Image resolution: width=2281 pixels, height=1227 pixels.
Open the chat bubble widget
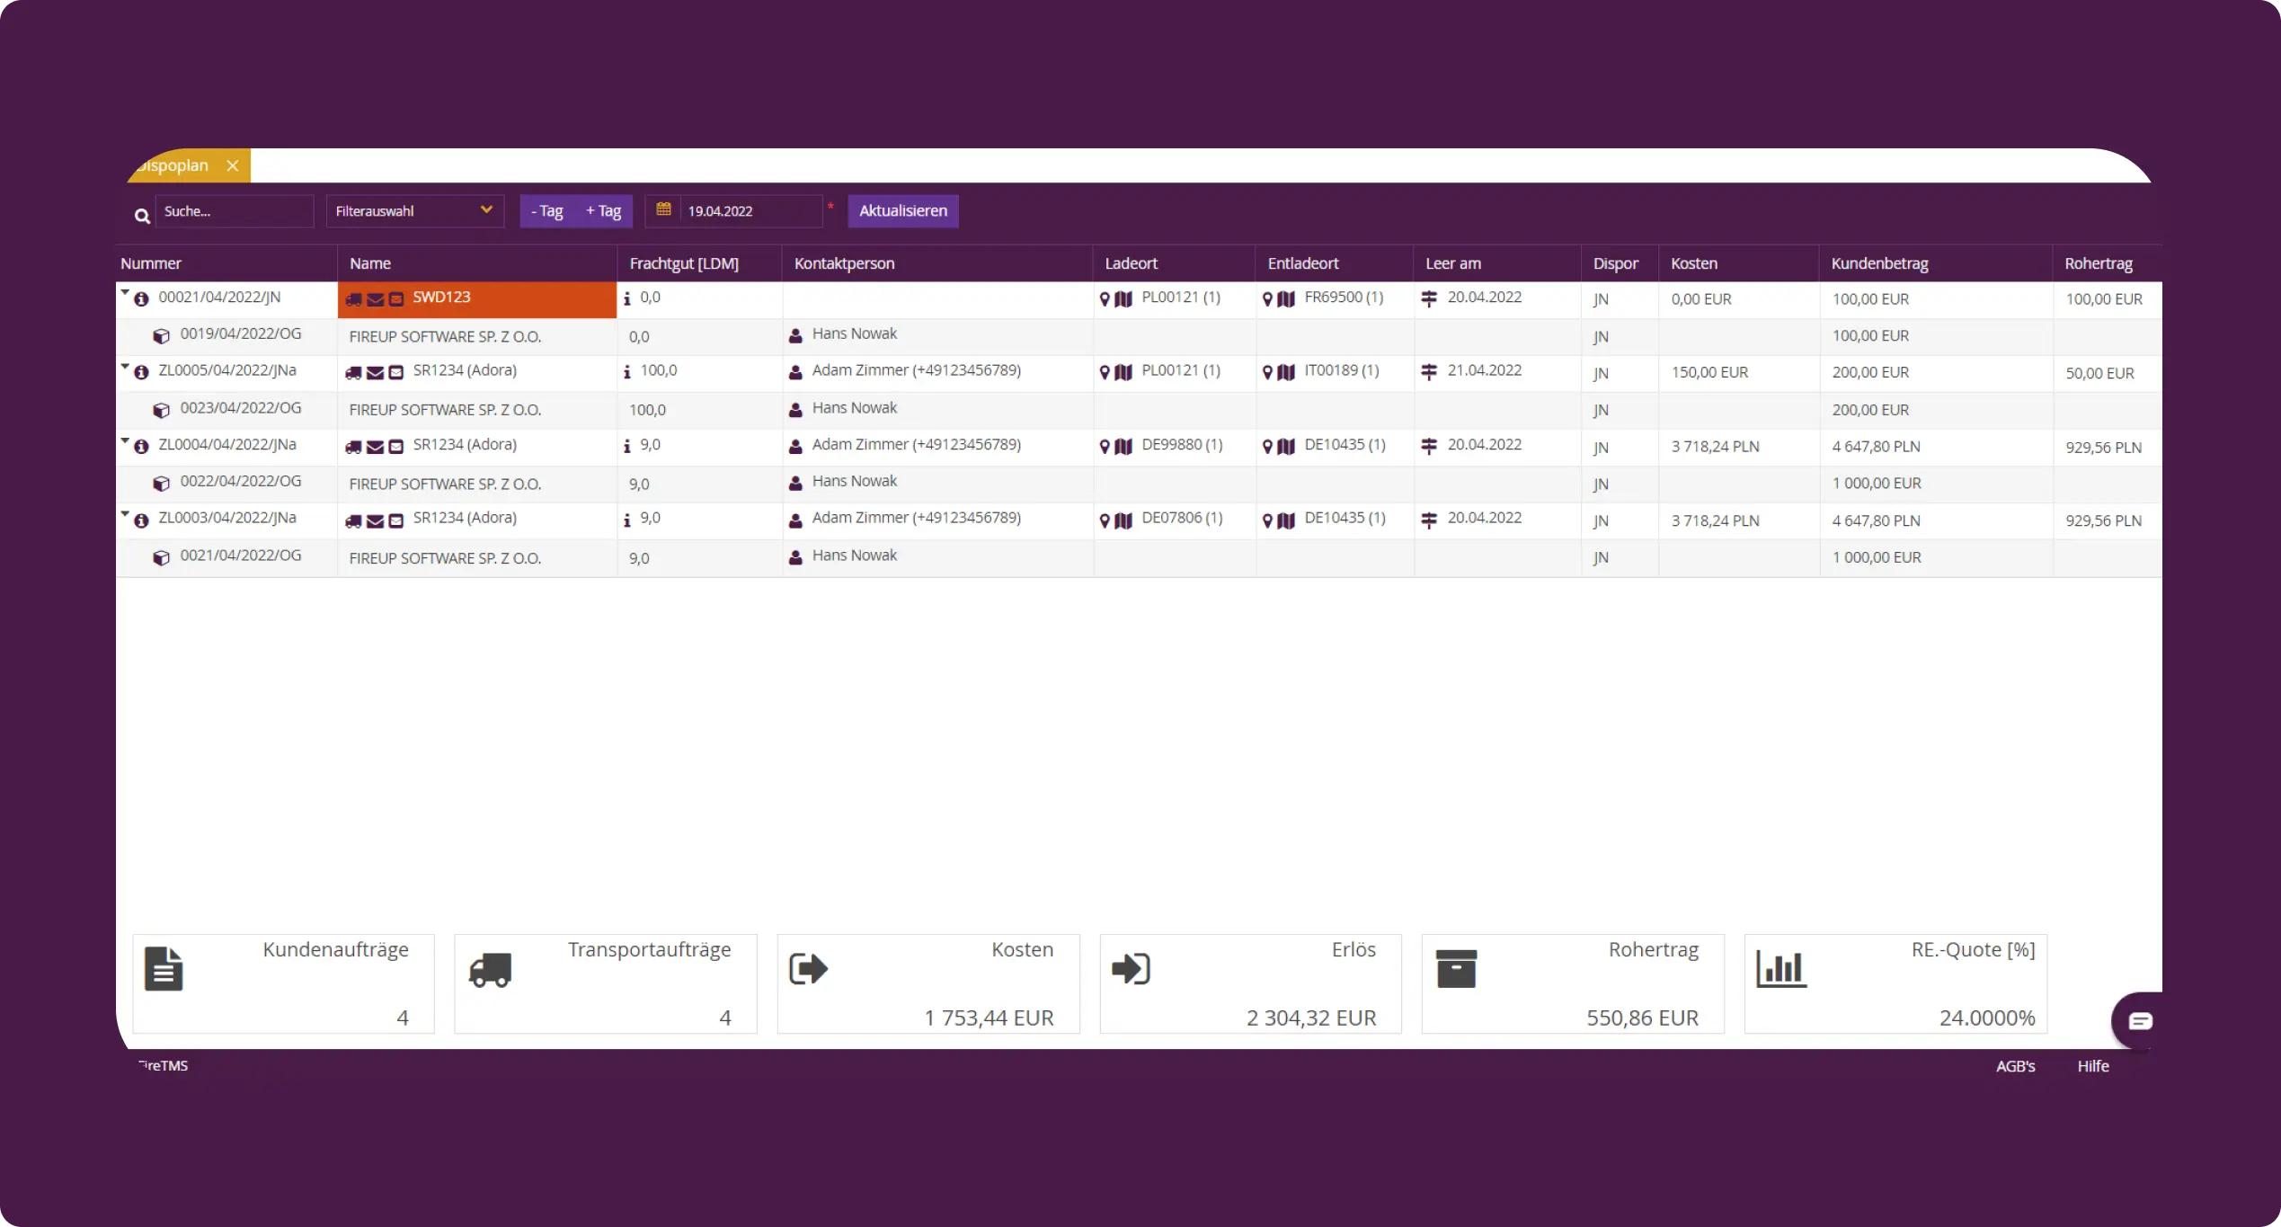2140,1020
